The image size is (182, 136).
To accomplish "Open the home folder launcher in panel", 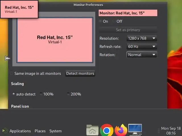I will (x=92, y=130).
